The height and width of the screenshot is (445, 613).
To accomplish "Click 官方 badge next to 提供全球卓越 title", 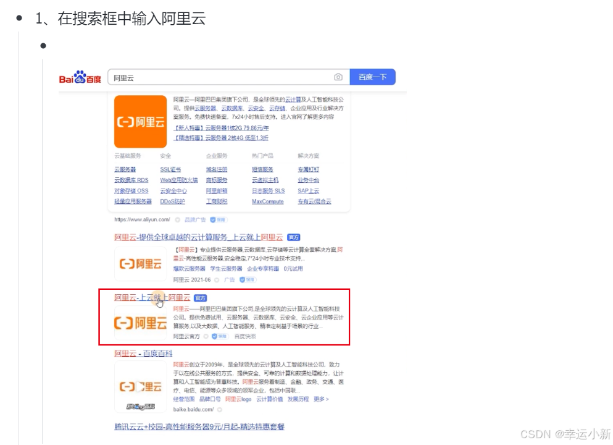I will coord(294,237).
